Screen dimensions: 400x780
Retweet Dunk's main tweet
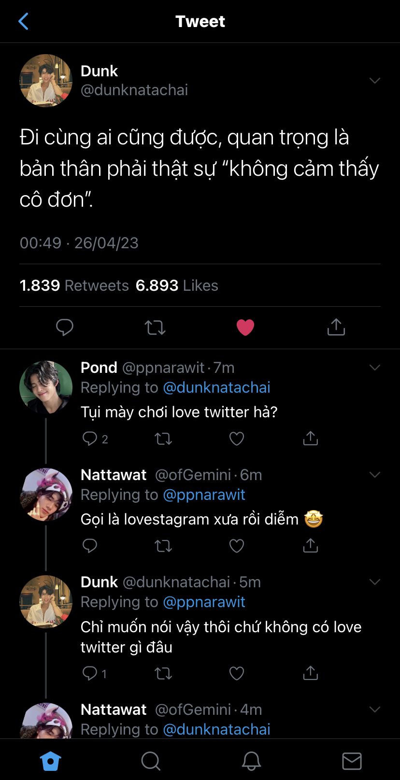tap(155, 327)
